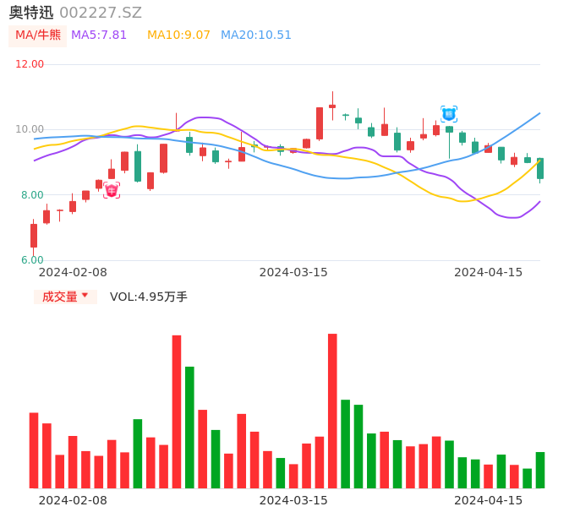
Task: Click the stock code 002227.SZ
Action: 101,13
